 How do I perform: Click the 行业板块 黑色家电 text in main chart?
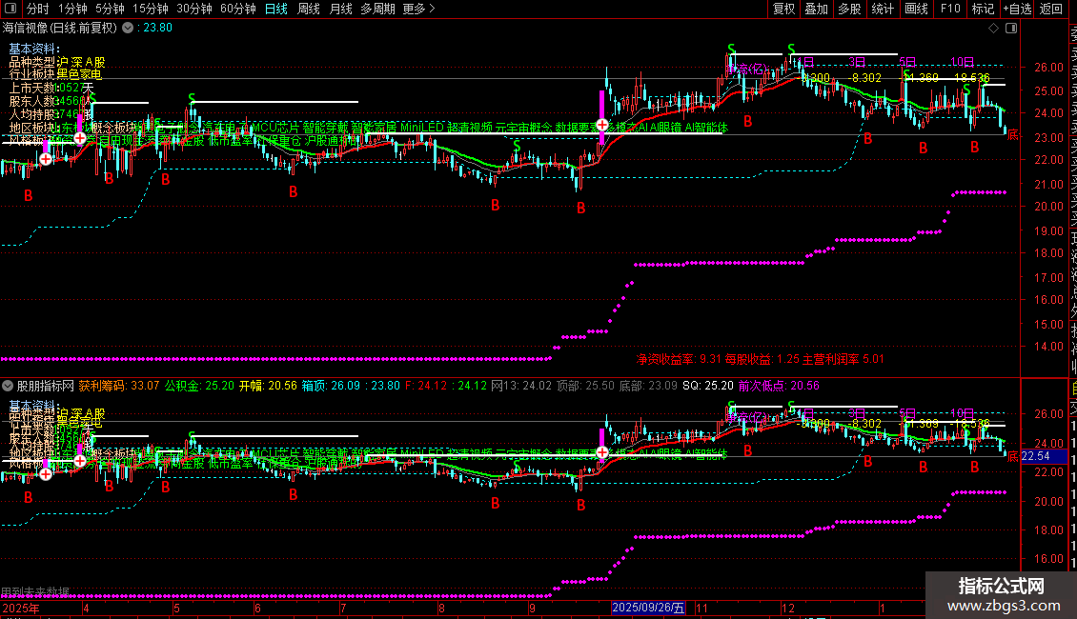(x=55, y=74)
